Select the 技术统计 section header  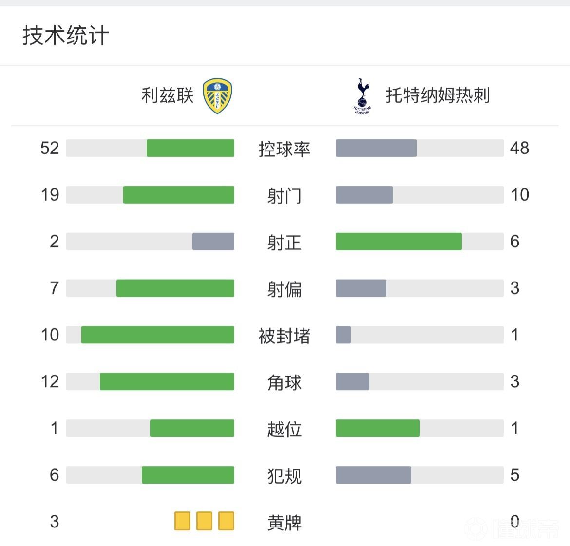[x=66, y=36]
